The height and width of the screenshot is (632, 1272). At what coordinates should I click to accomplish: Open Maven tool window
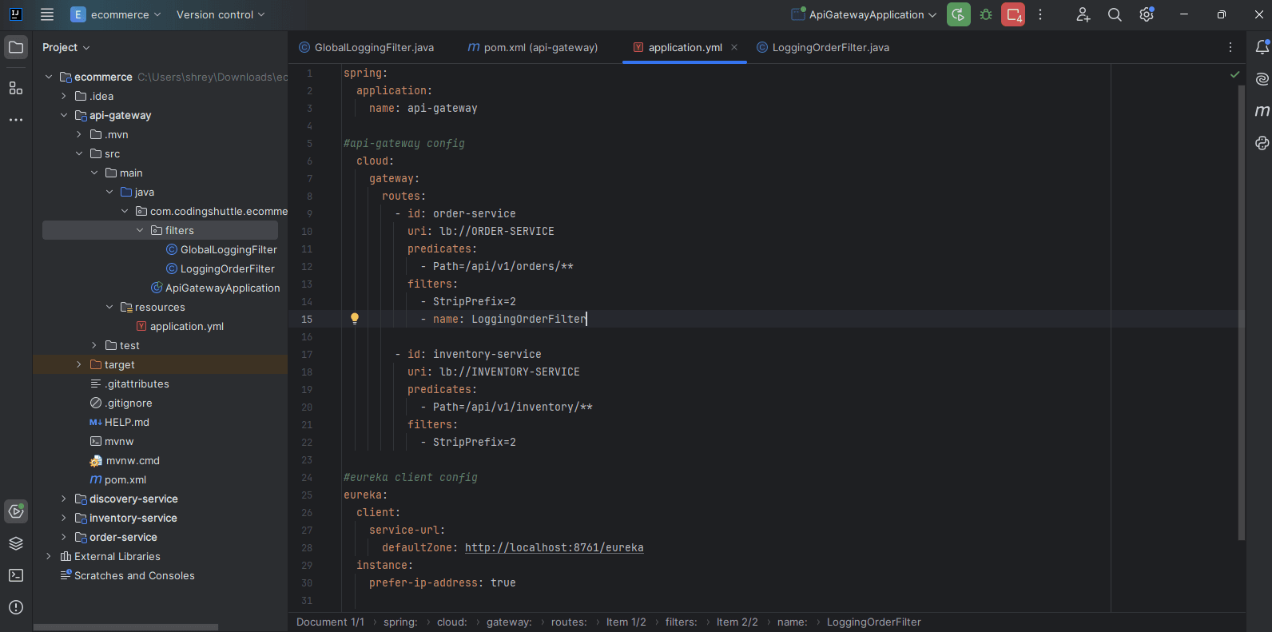[x=1262, y=111]
